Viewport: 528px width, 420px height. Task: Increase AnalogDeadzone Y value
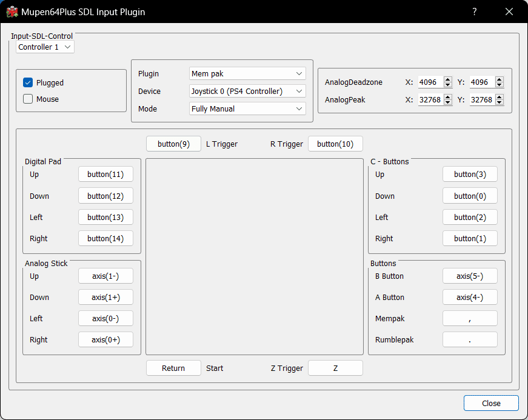click(500, 79)
